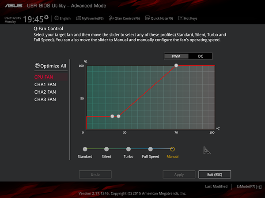Click the Undo button
The width and height of the screenshot is (265, 198).
pyautogui.click(x=95, y=174)
